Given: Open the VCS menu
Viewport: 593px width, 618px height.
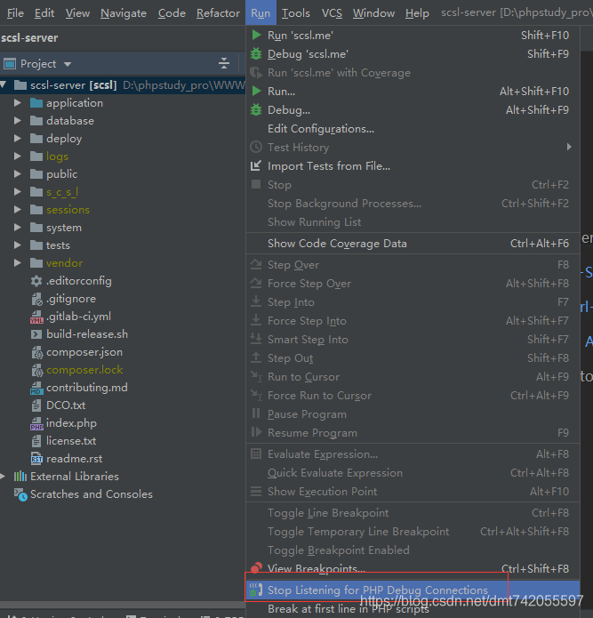Looking at the screenshot, I should point(332,13).
